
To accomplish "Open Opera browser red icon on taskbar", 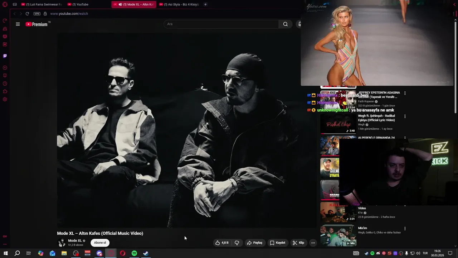I will (x=123, y=253).
